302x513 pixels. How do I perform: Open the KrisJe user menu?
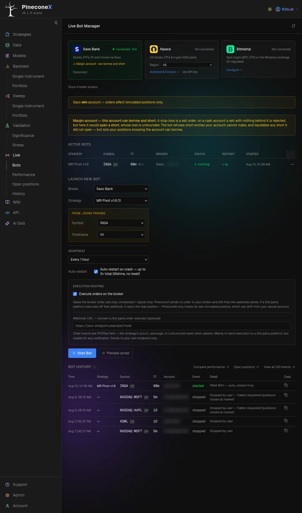[287, 9]
